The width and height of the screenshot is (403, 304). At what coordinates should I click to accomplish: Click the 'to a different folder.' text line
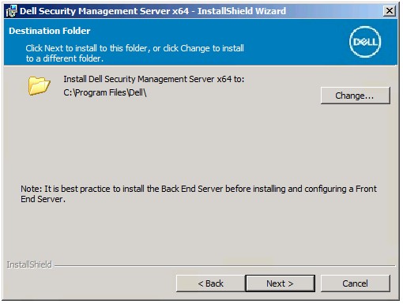[65, 58]
